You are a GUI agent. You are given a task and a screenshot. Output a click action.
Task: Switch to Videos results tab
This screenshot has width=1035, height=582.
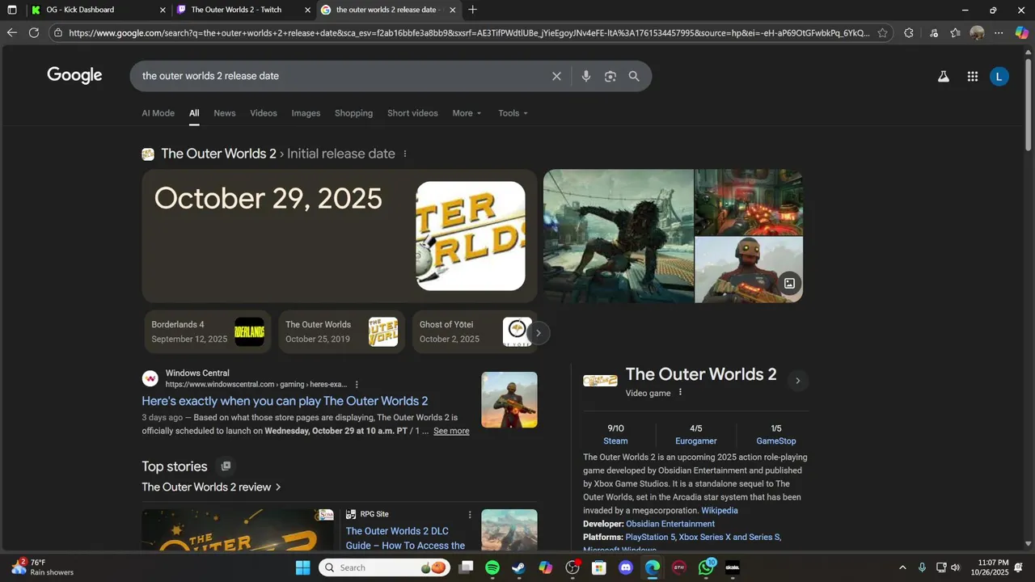point(264,113)
